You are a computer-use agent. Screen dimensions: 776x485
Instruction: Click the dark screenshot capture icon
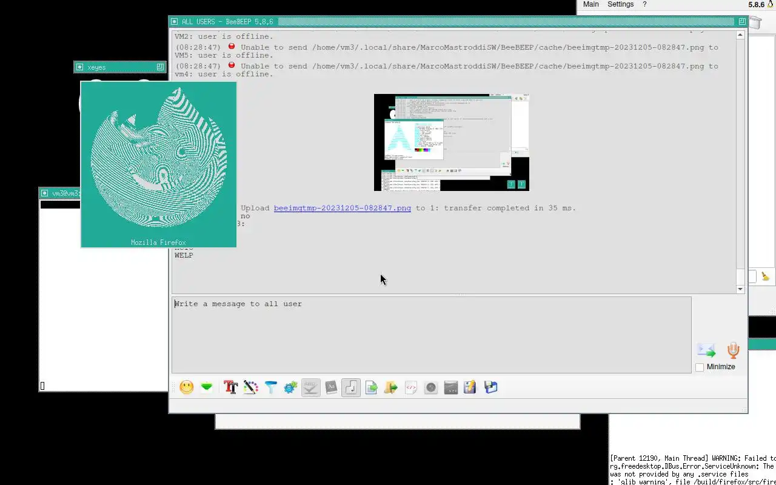[451, 387]
